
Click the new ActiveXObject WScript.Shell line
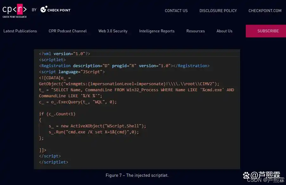[98, 126]
